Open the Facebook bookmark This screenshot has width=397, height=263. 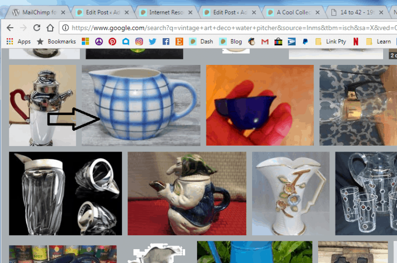click(x=166, y=42)
